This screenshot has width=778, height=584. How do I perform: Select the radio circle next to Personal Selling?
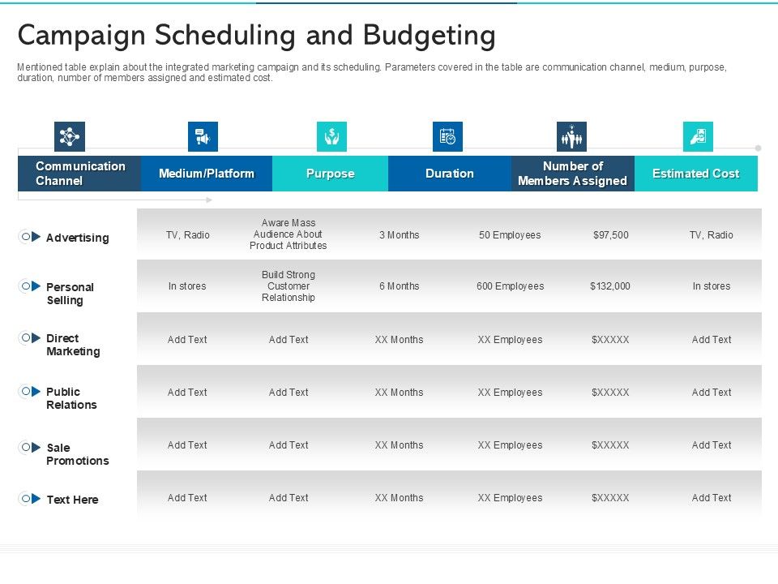(25, 286)
